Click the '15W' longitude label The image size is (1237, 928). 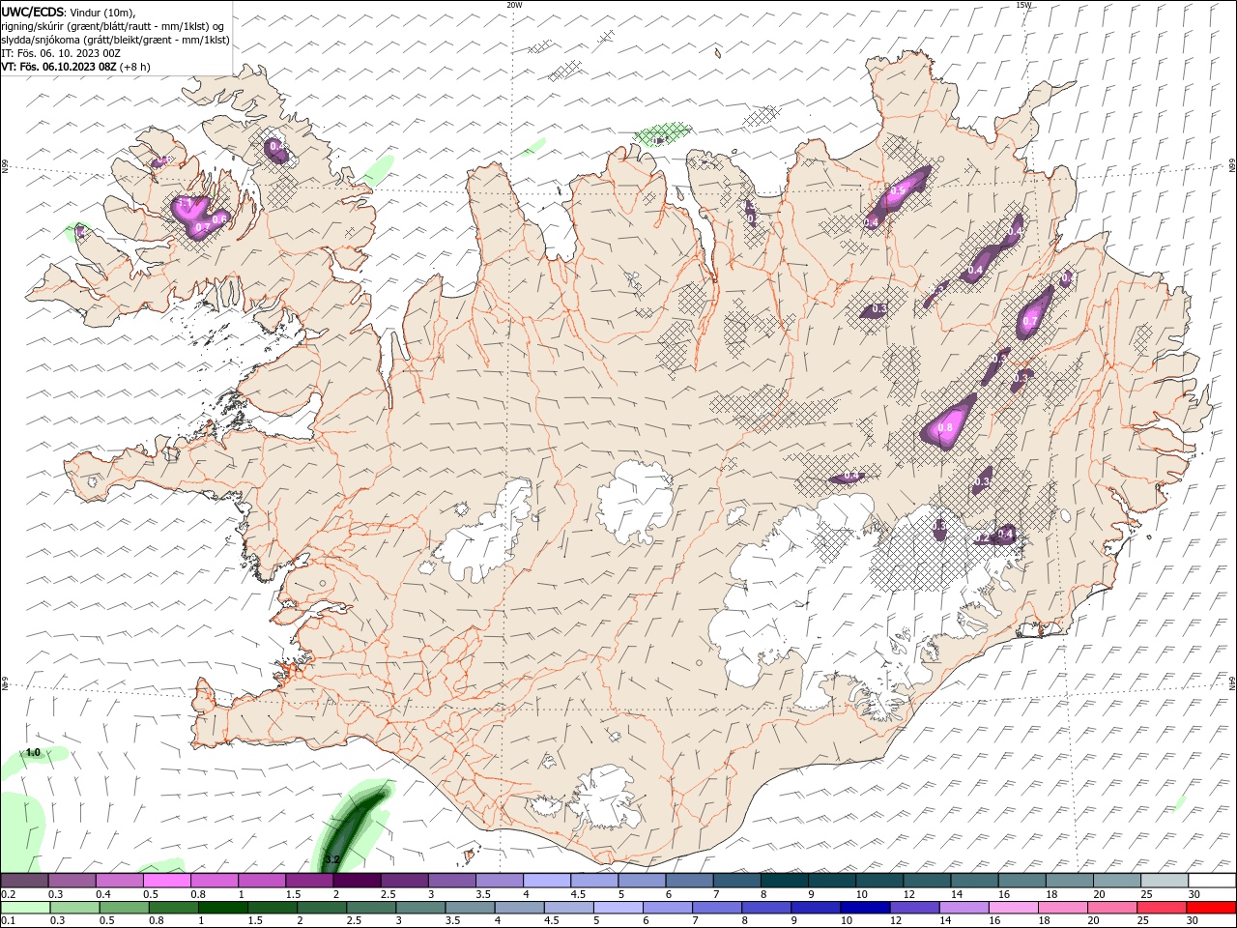point(1023,5)
